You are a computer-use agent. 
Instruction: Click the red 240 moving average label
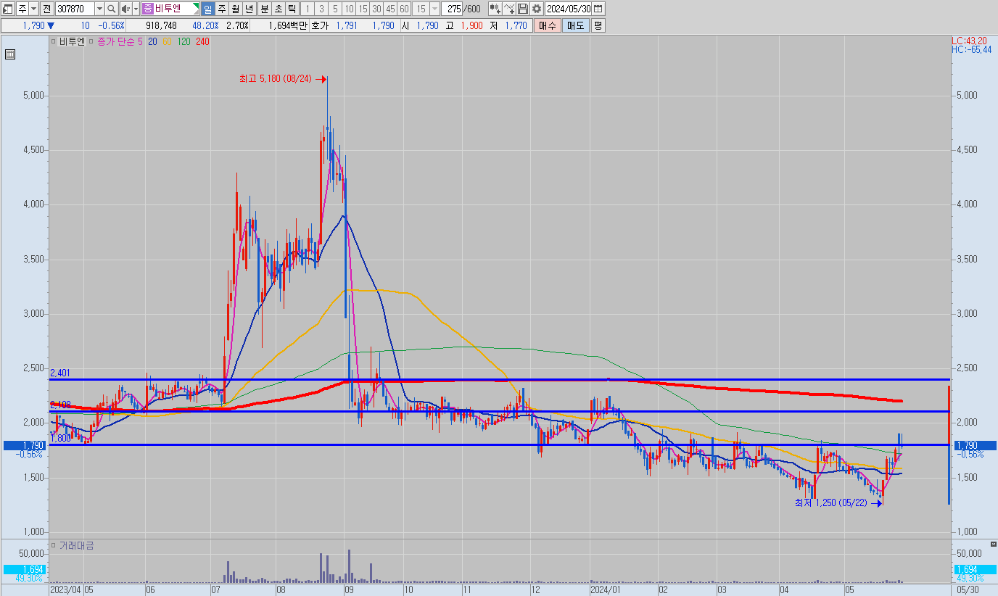pyautogui.click(x=202, y=41)
